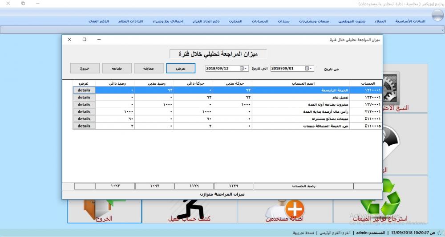Viewport: 445px width, 237px height.
Task: Click the 13/09/2018 date-time in status bar
Action: coord(413,233)
